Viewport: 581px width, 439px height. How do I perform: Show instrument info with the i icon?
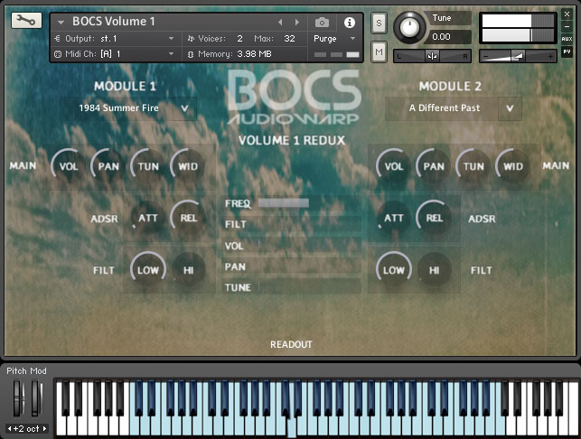pyautogui.click(x=349, y=23)
